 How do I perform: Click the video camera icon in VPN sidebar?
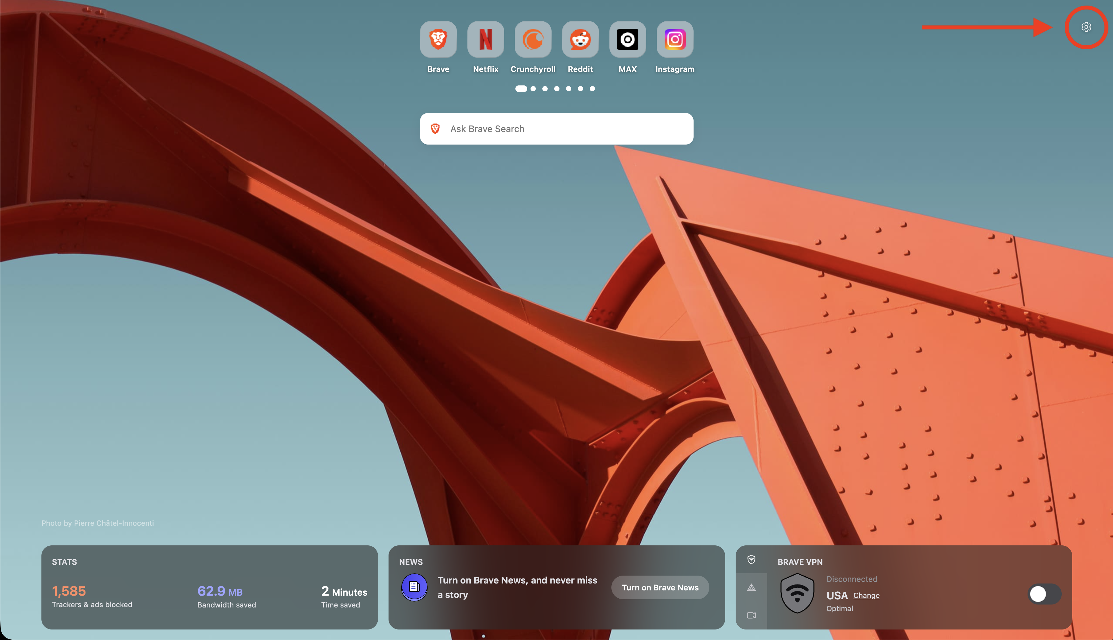[751, 615]
